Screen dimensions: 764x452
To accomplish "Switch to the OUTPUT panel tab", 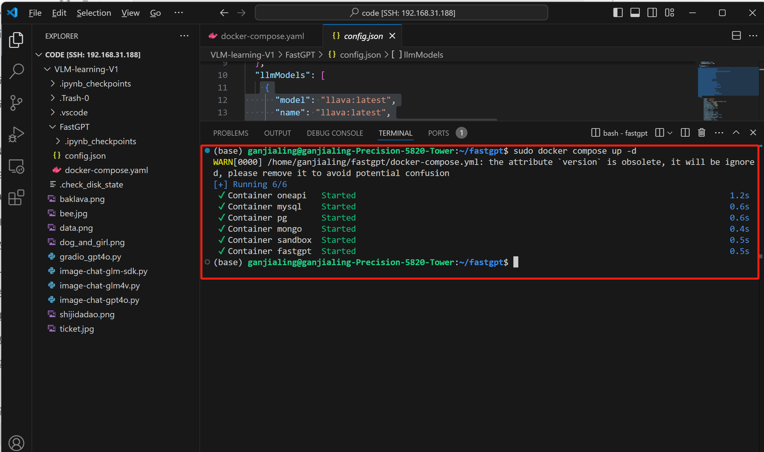I will pos(278,133).
